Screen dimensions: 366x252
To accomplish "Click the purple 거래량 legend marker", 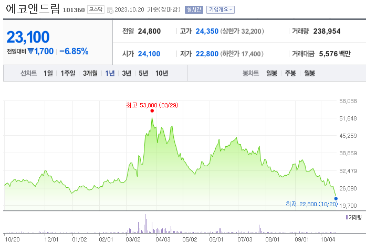I will click(347, 217).
